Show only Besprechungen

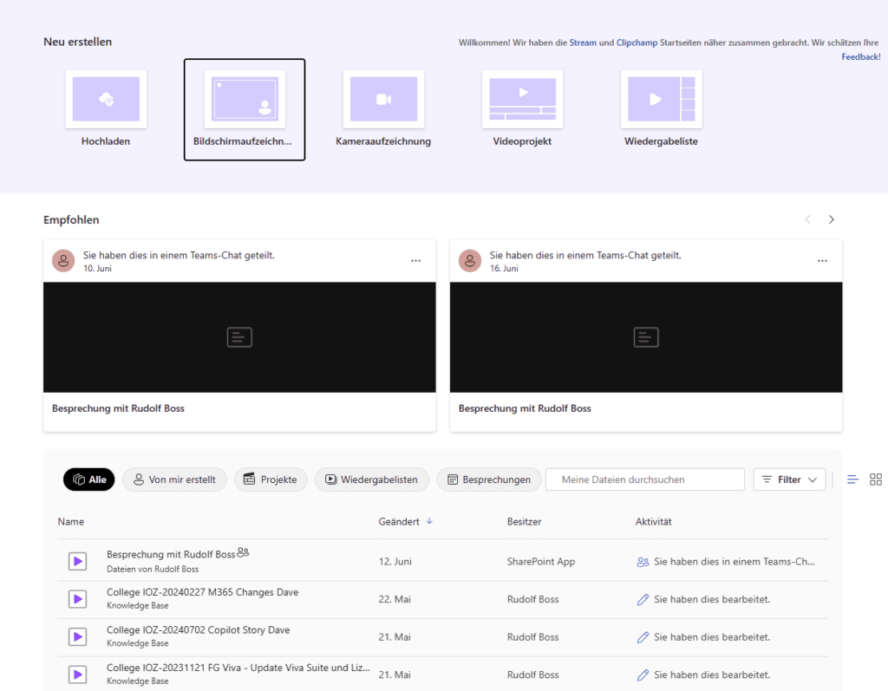pos(488,479)
